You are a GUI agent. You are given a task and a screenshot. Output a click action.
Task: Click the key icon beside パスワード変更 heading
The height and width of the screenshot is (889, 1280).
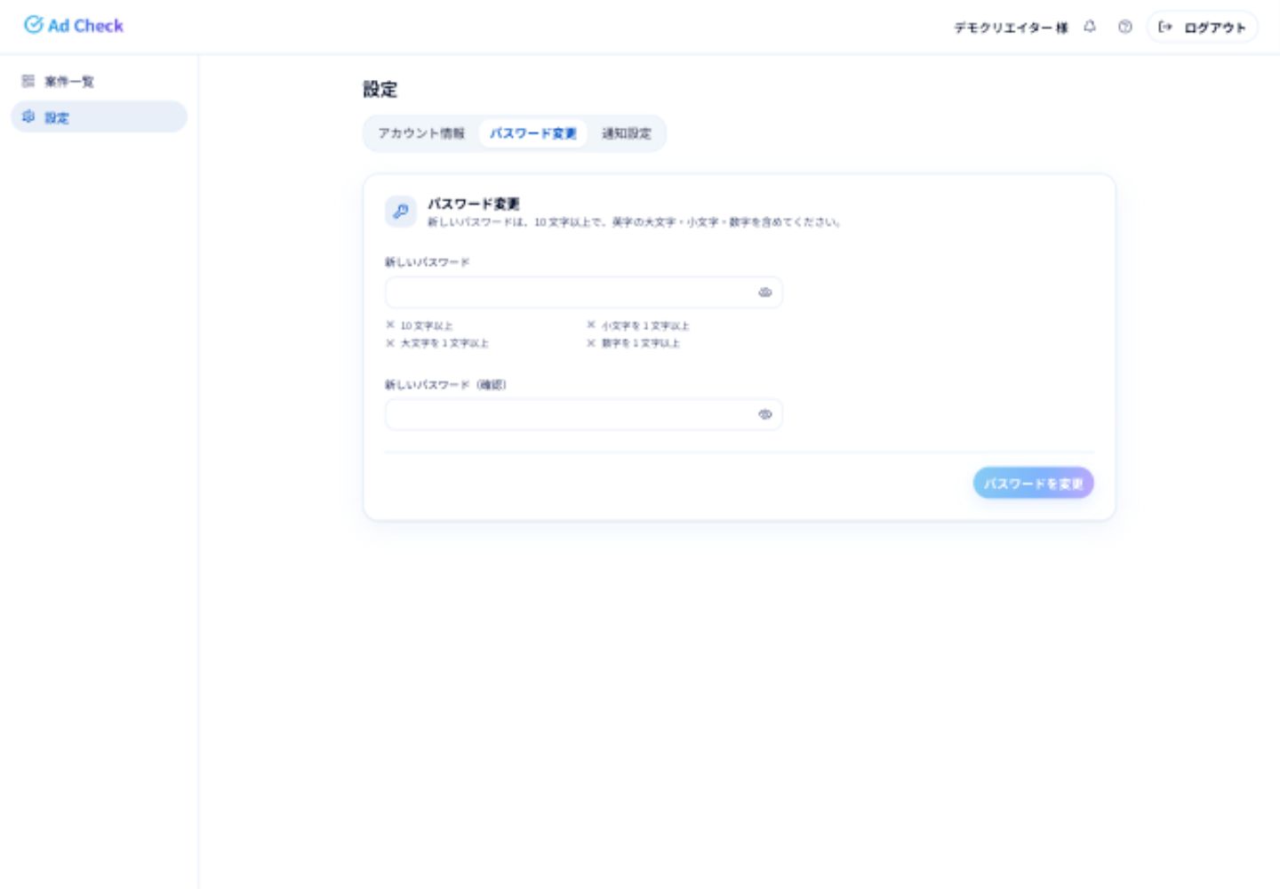401,212
